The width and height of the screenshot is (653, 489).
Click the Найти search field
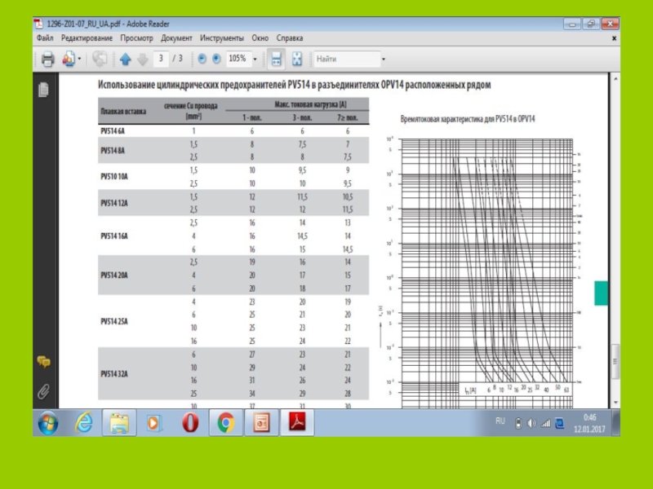345,59
